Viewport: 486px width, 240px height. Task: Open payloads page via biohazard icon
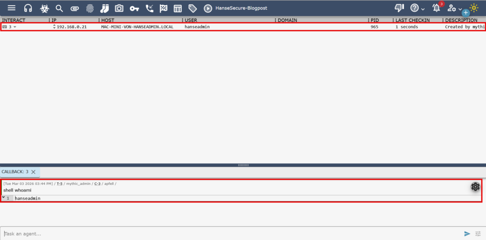pos(44,8)
